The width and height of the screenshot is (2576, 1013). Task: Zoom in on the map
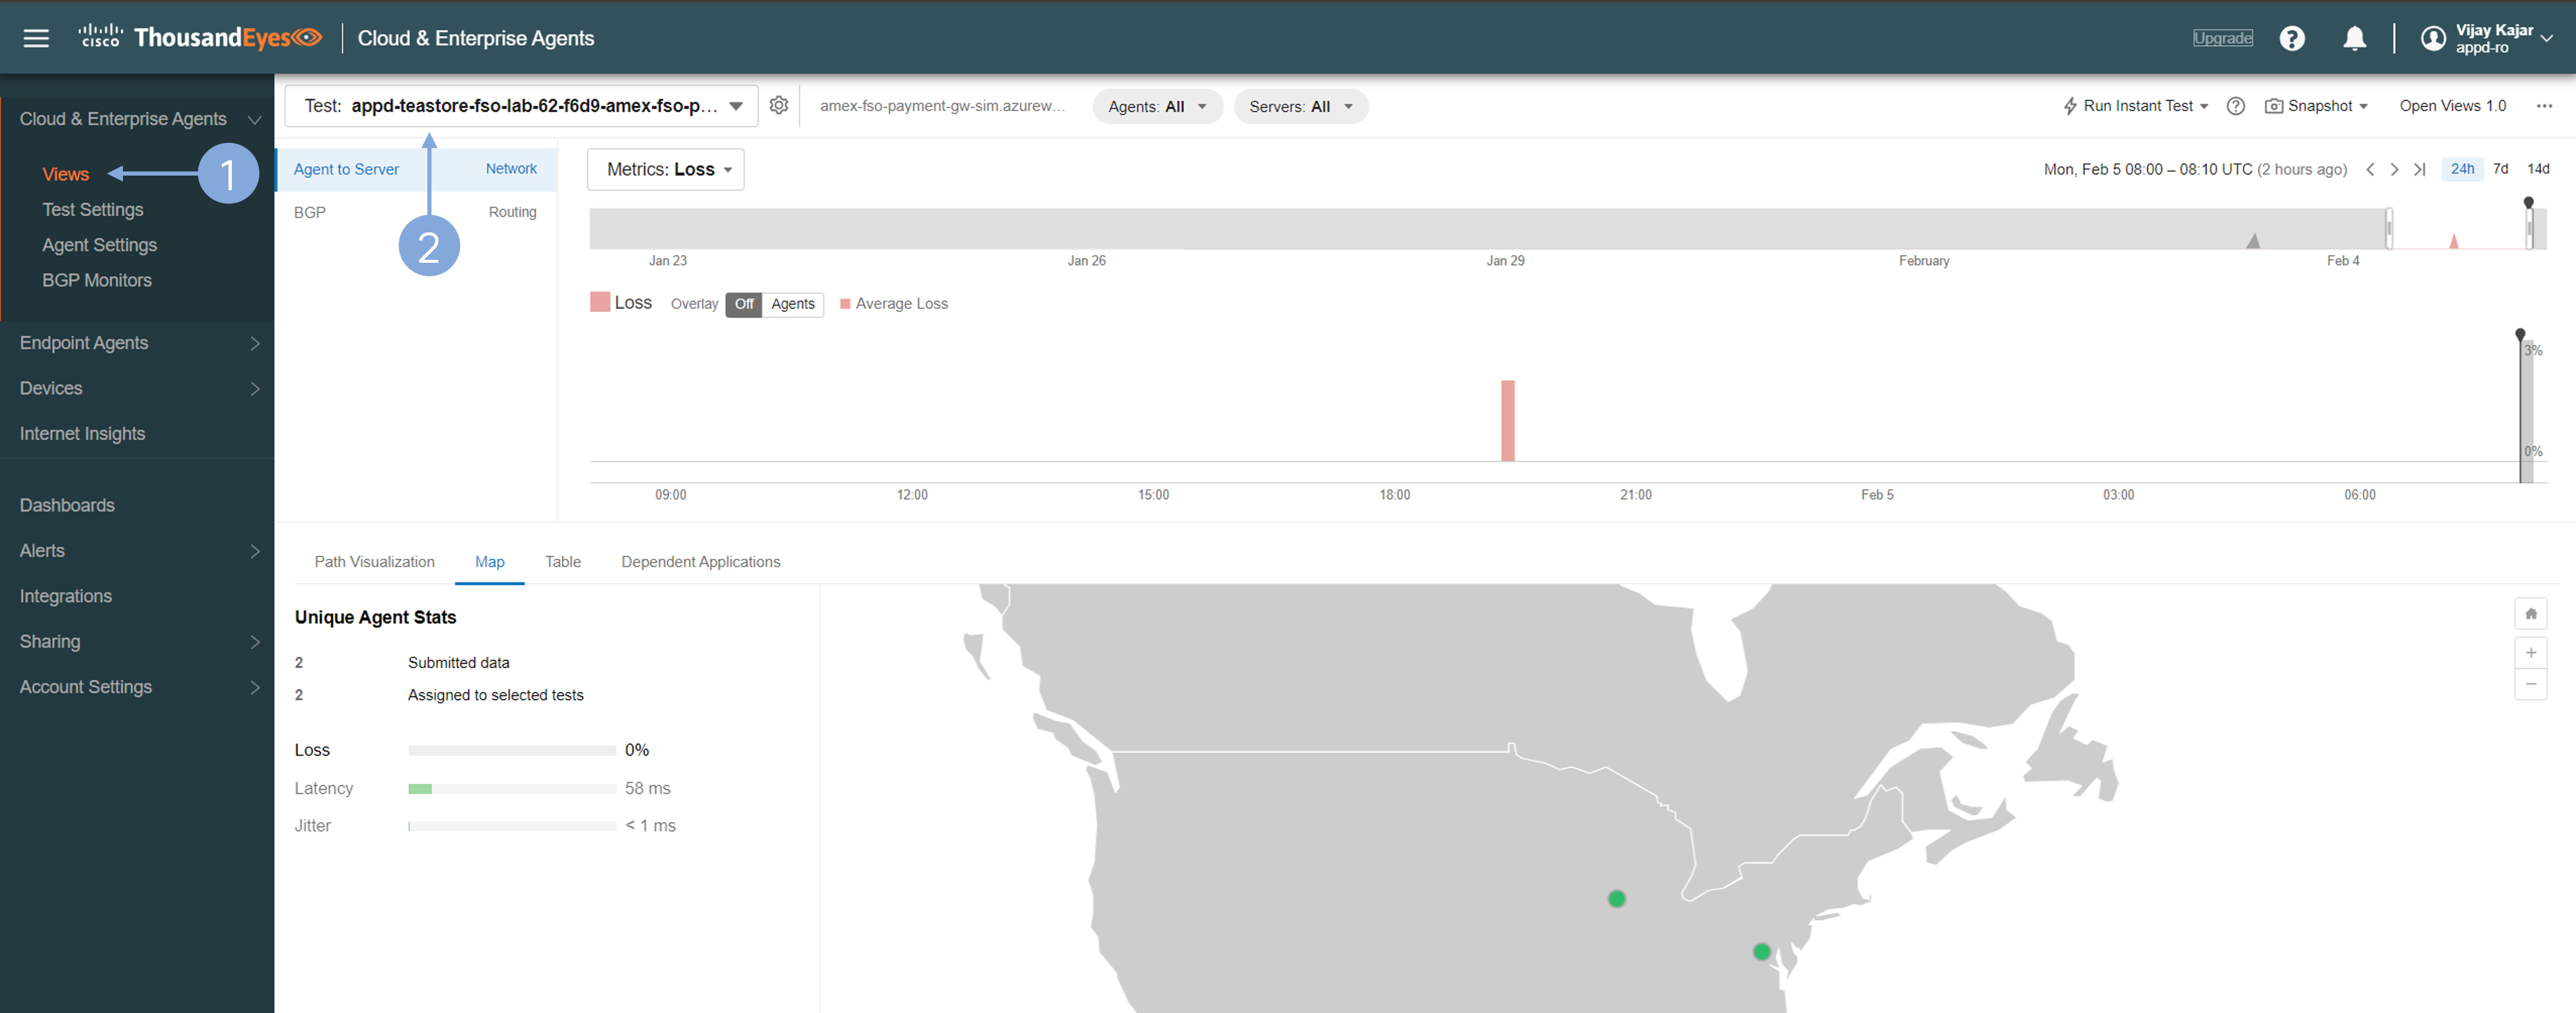coord(2530,653)
